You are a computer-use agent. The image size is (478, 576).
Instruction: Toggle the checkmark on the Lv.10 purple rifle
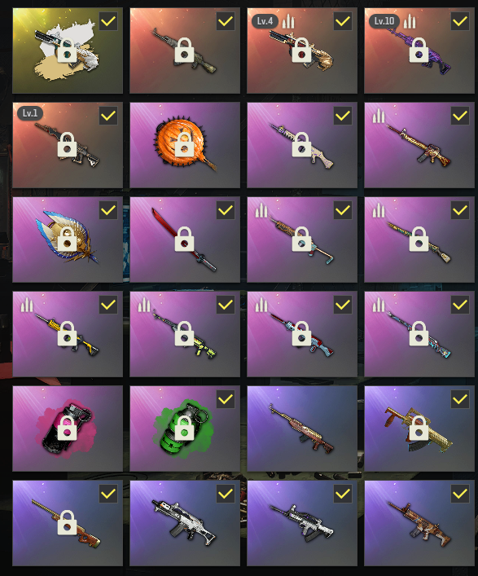point(460,21)
